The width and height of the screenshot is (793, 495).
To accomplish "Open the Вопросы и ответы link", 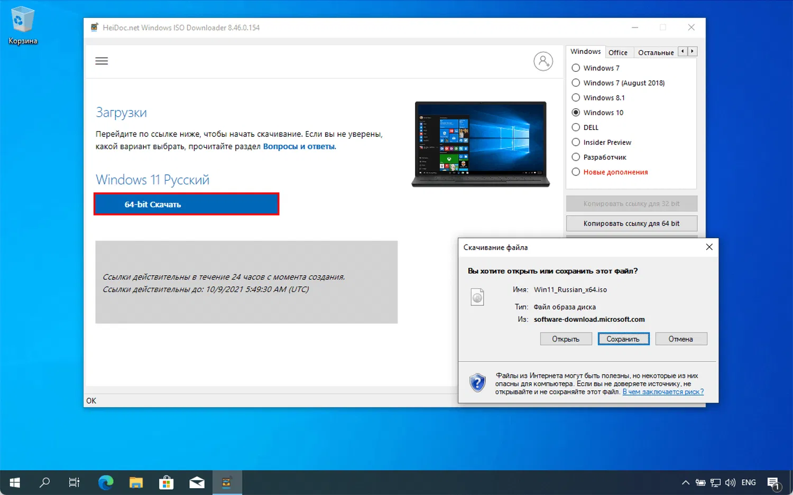I will coord(299,146).
